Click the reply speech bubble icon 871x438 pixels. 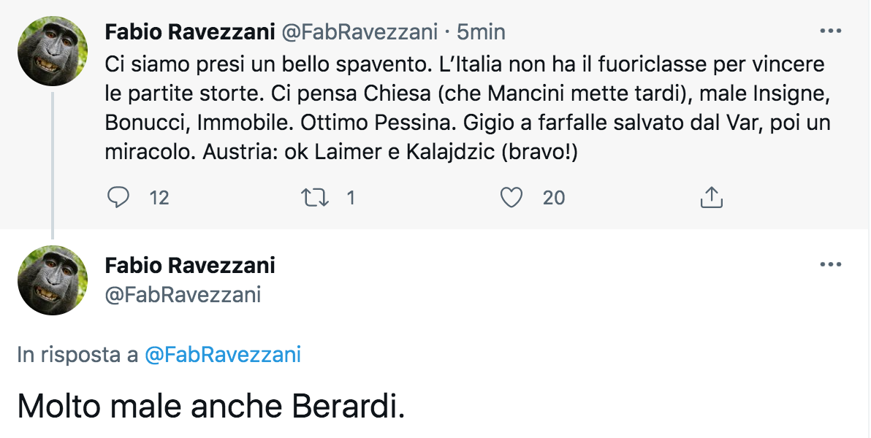(118, 197)
